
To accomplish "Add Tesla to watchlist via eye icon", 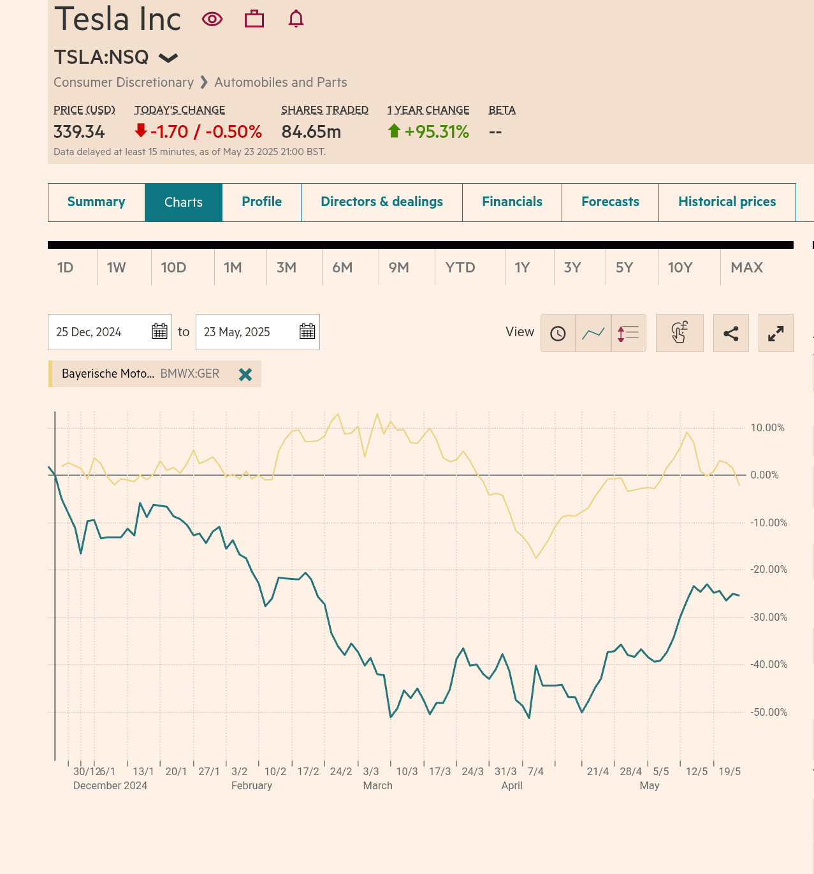I will click(211, 19).
